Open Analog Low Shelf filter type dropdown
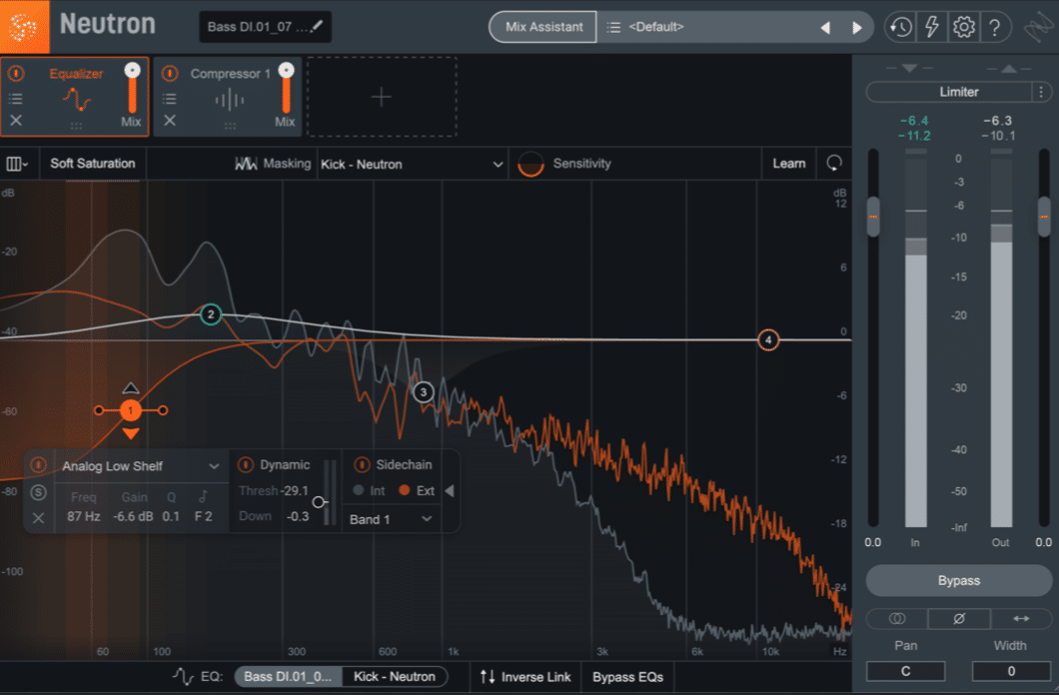The width and height of the screenshot is (1059, 695). pyautogui.click(x=141, y=466)
